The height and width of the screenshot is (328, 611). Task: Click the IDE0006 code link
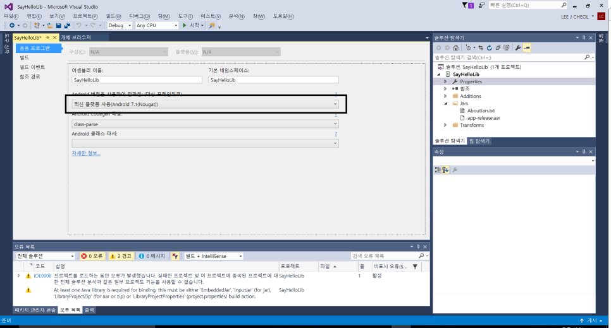pyautogui.click(x=42, y=276)
